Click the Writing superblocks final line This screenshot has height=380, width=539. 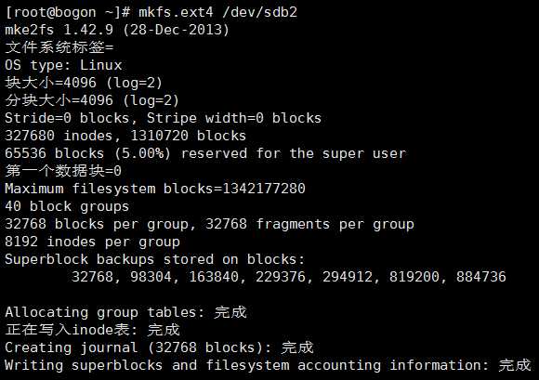tap(269, 365)
